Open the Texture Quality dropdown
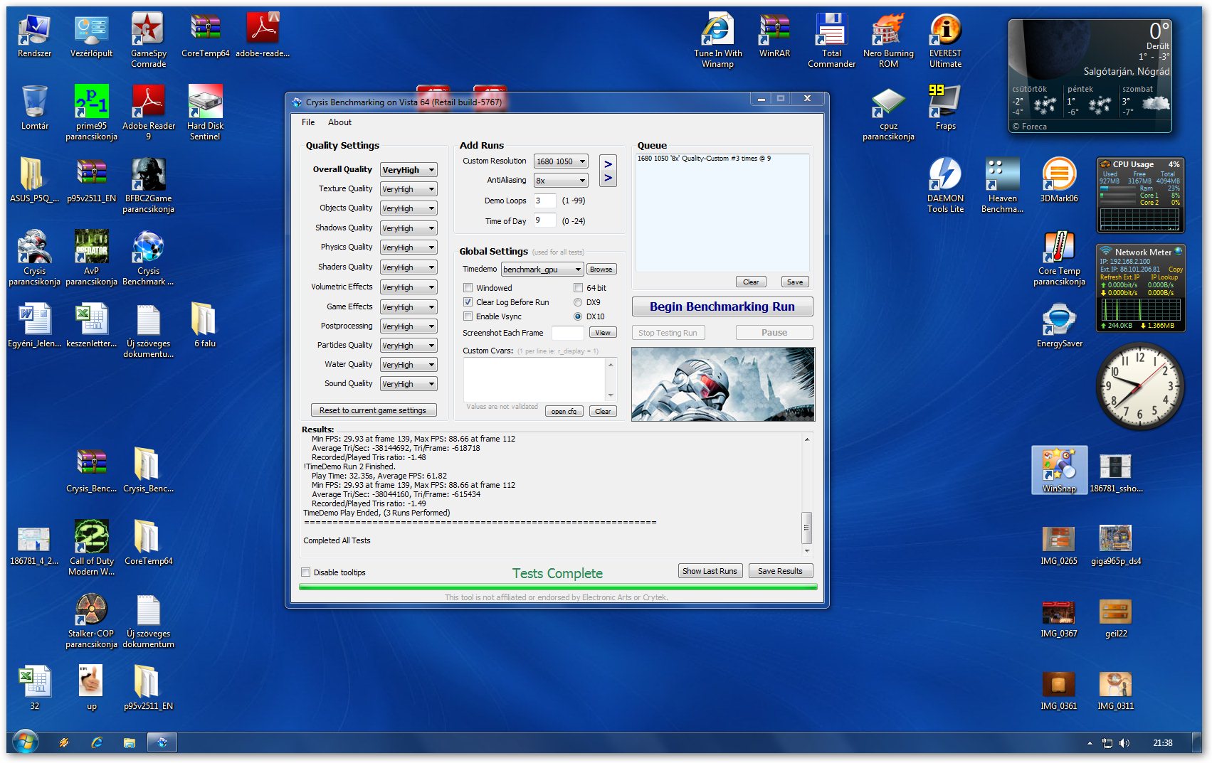 (x=409, y=189)
